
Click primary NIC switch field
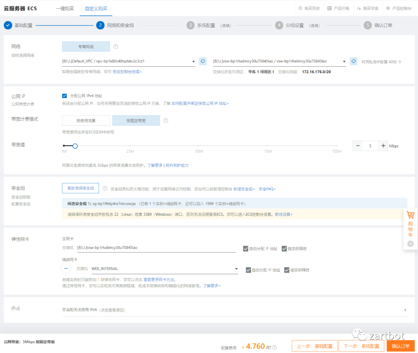156,248
